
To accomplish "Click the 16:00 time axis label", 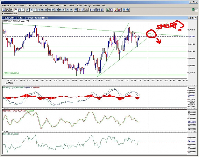I will (75, 81).
